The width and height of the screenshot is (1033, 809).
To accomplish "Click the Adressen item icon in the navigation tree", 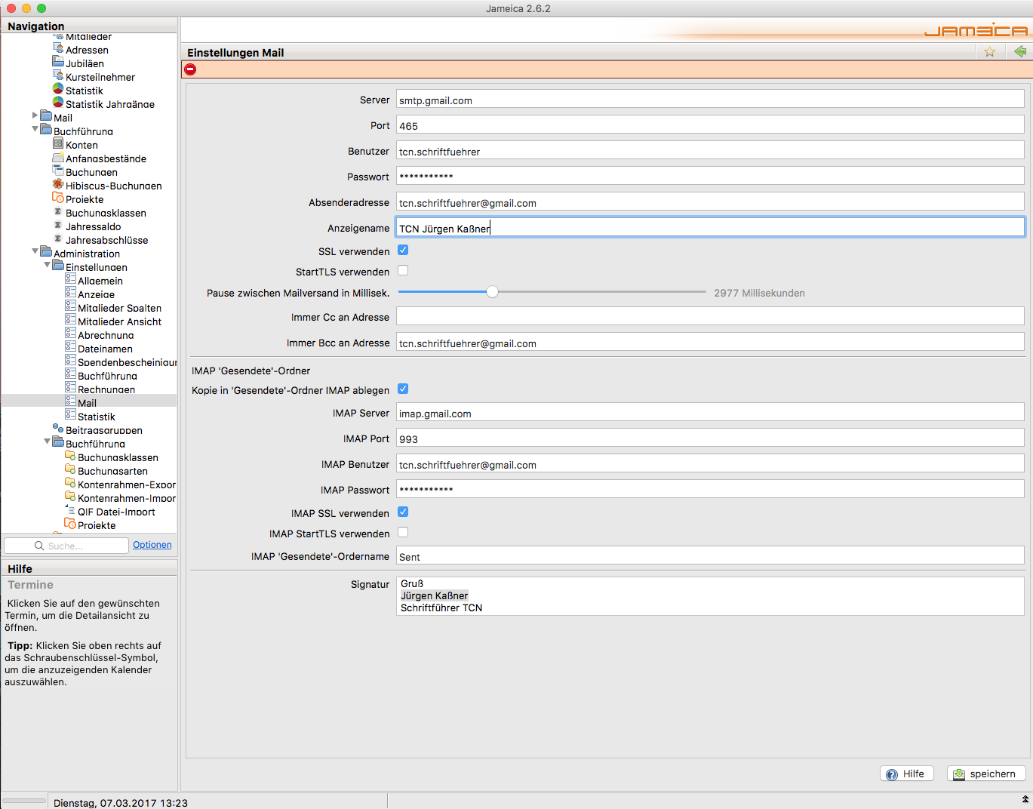I will [x=58, y=48].
